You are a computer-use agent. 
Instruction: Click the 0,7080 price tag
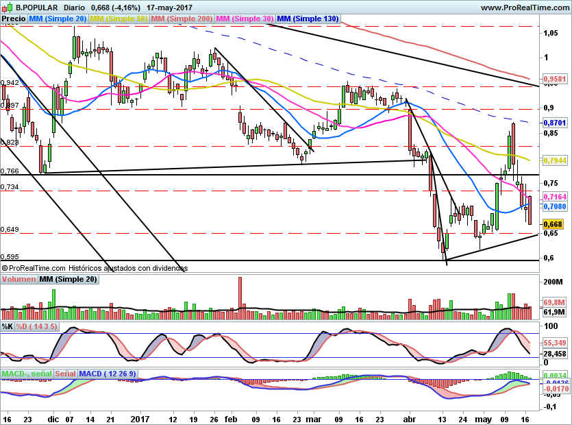554,206
